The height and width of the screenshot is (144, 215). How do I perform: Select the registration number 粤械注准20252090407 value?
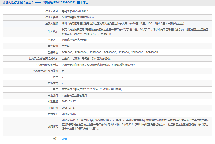pyautogui.click(x=75, y=11)
